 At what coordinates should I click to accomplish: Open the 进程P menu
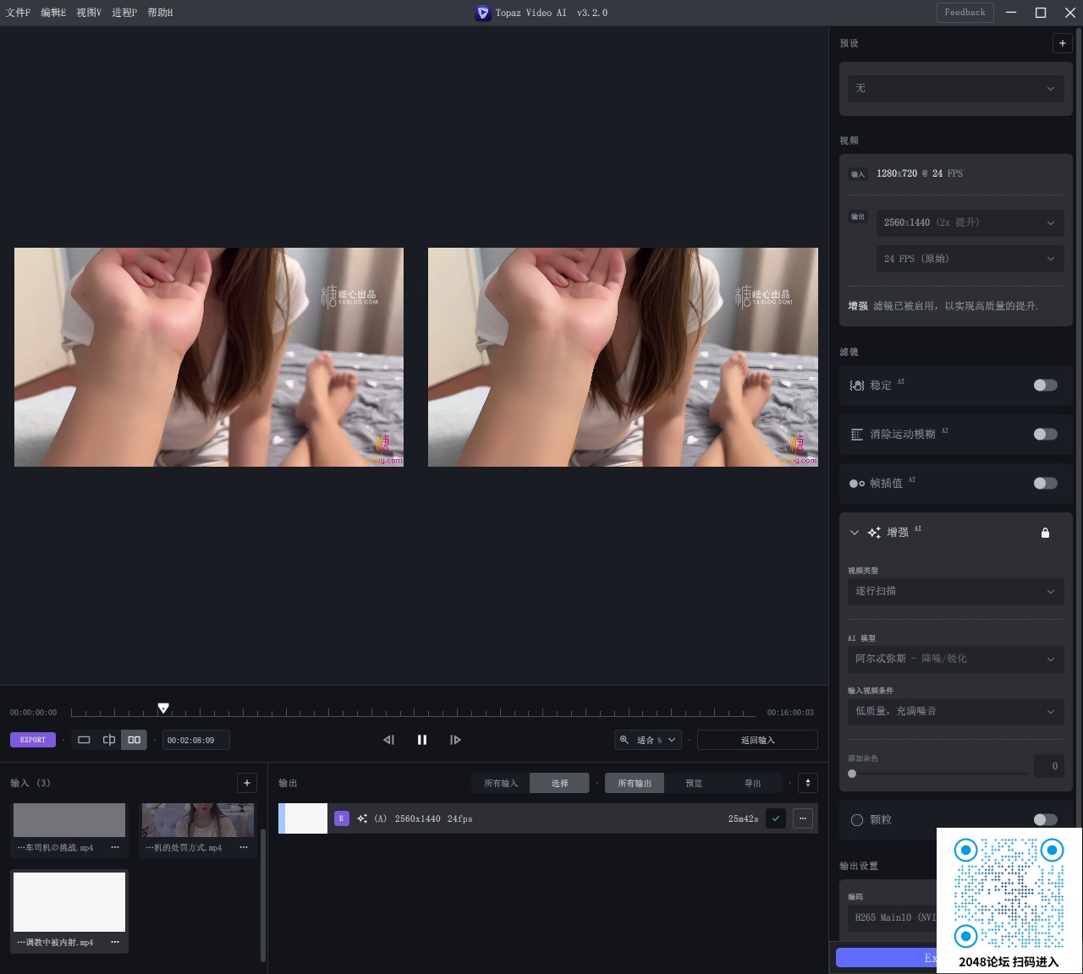[124, 13]
